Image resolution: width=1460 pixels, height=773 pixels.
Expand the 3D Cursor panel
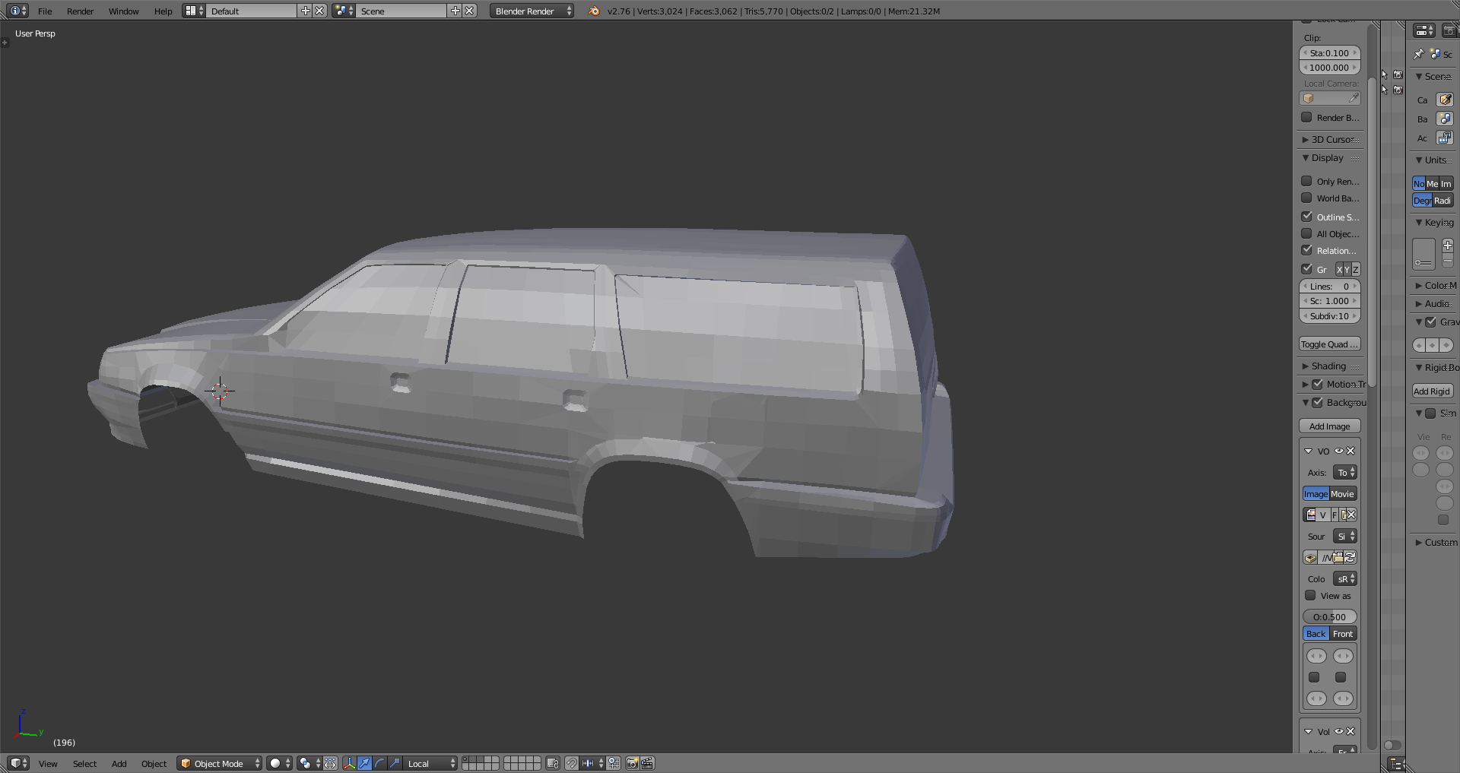tap(1331, 139)
